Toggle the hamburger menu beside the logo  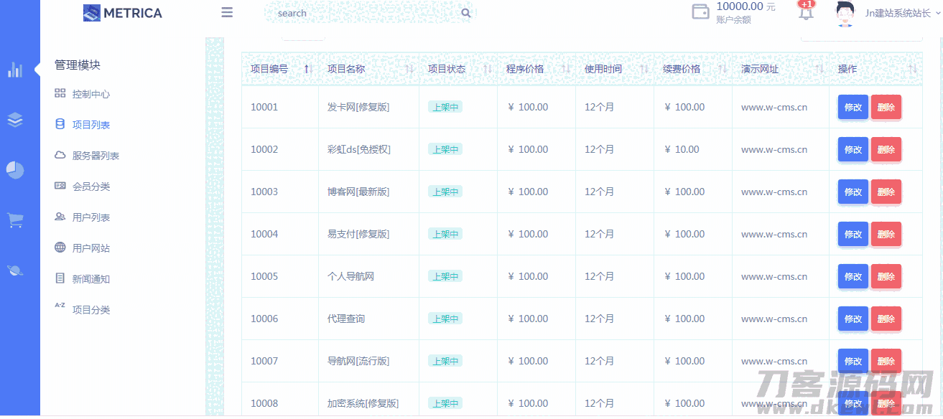(227, 12)
